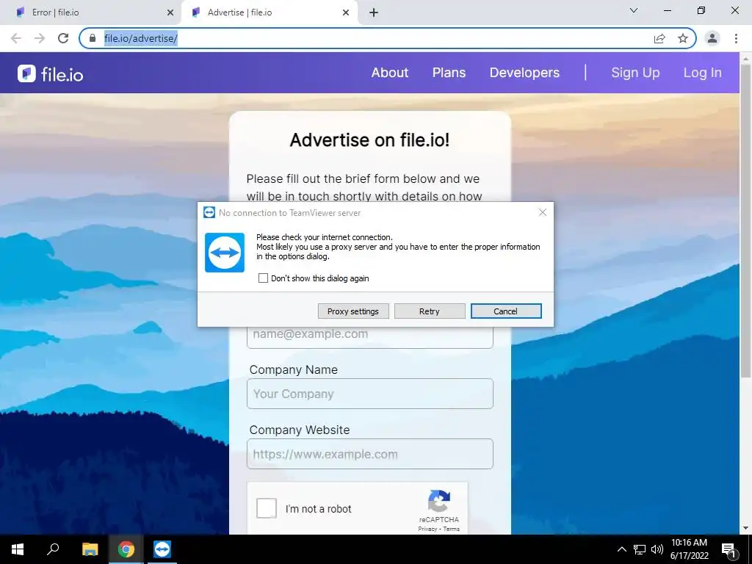Image resolution: width=752 pixels, height=564 pixels.
Task: Check Don't show this dialog again
Action: click(x=263, y=278)
